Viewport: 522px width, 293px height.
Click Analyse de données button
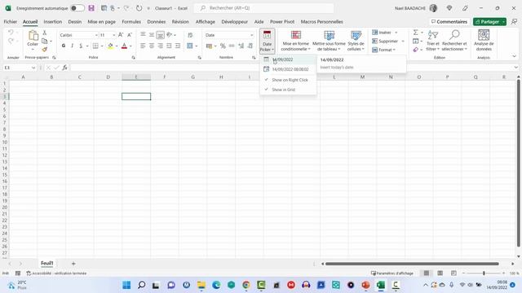484,41
